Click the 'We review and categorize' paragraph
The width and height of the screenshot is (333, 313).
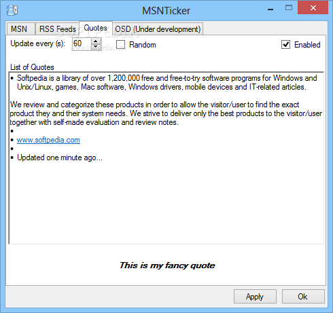166,113
